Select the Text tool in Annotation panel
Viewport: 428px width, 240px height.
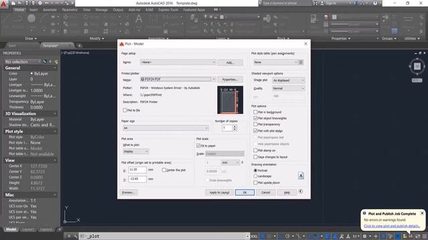[138, 19]
